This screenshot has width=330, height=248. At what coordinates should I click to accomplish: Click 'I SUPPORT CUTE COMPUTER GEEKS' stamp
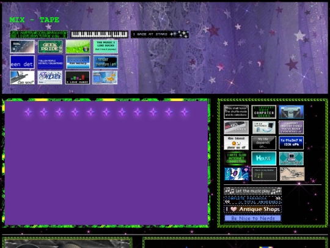[264, 112]
